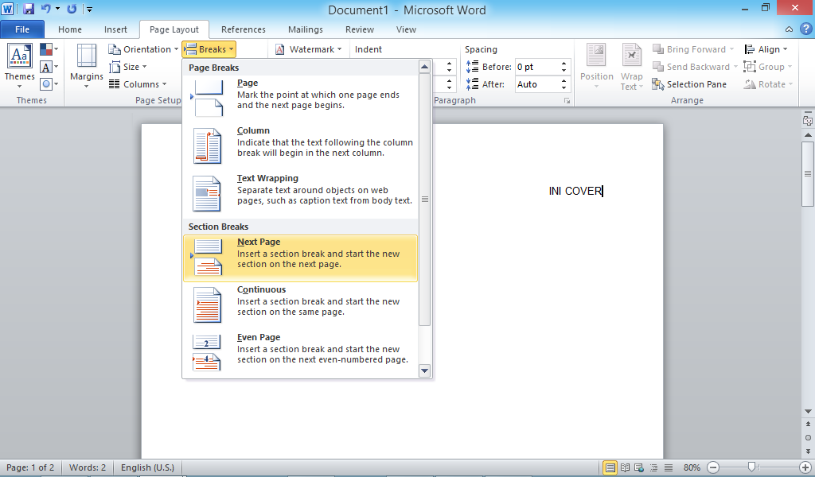
Task: Click the Spacing After value field
Action: (536, 84)
